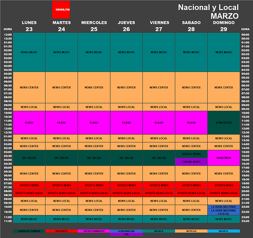Click the 23:30 time label
Viewport: 253px width, 238px height.
click(x=245, y=221)
